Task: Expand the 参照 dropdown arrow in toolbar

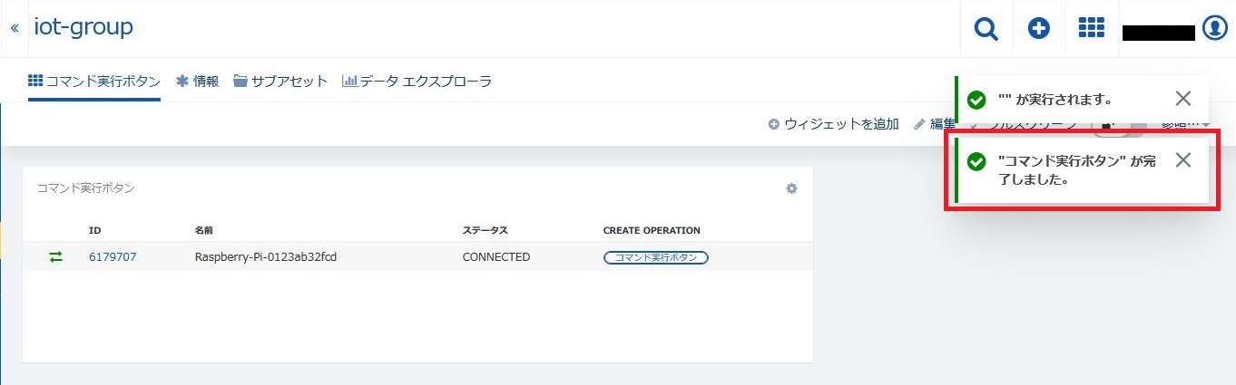Action: (x=1206, y=124)
